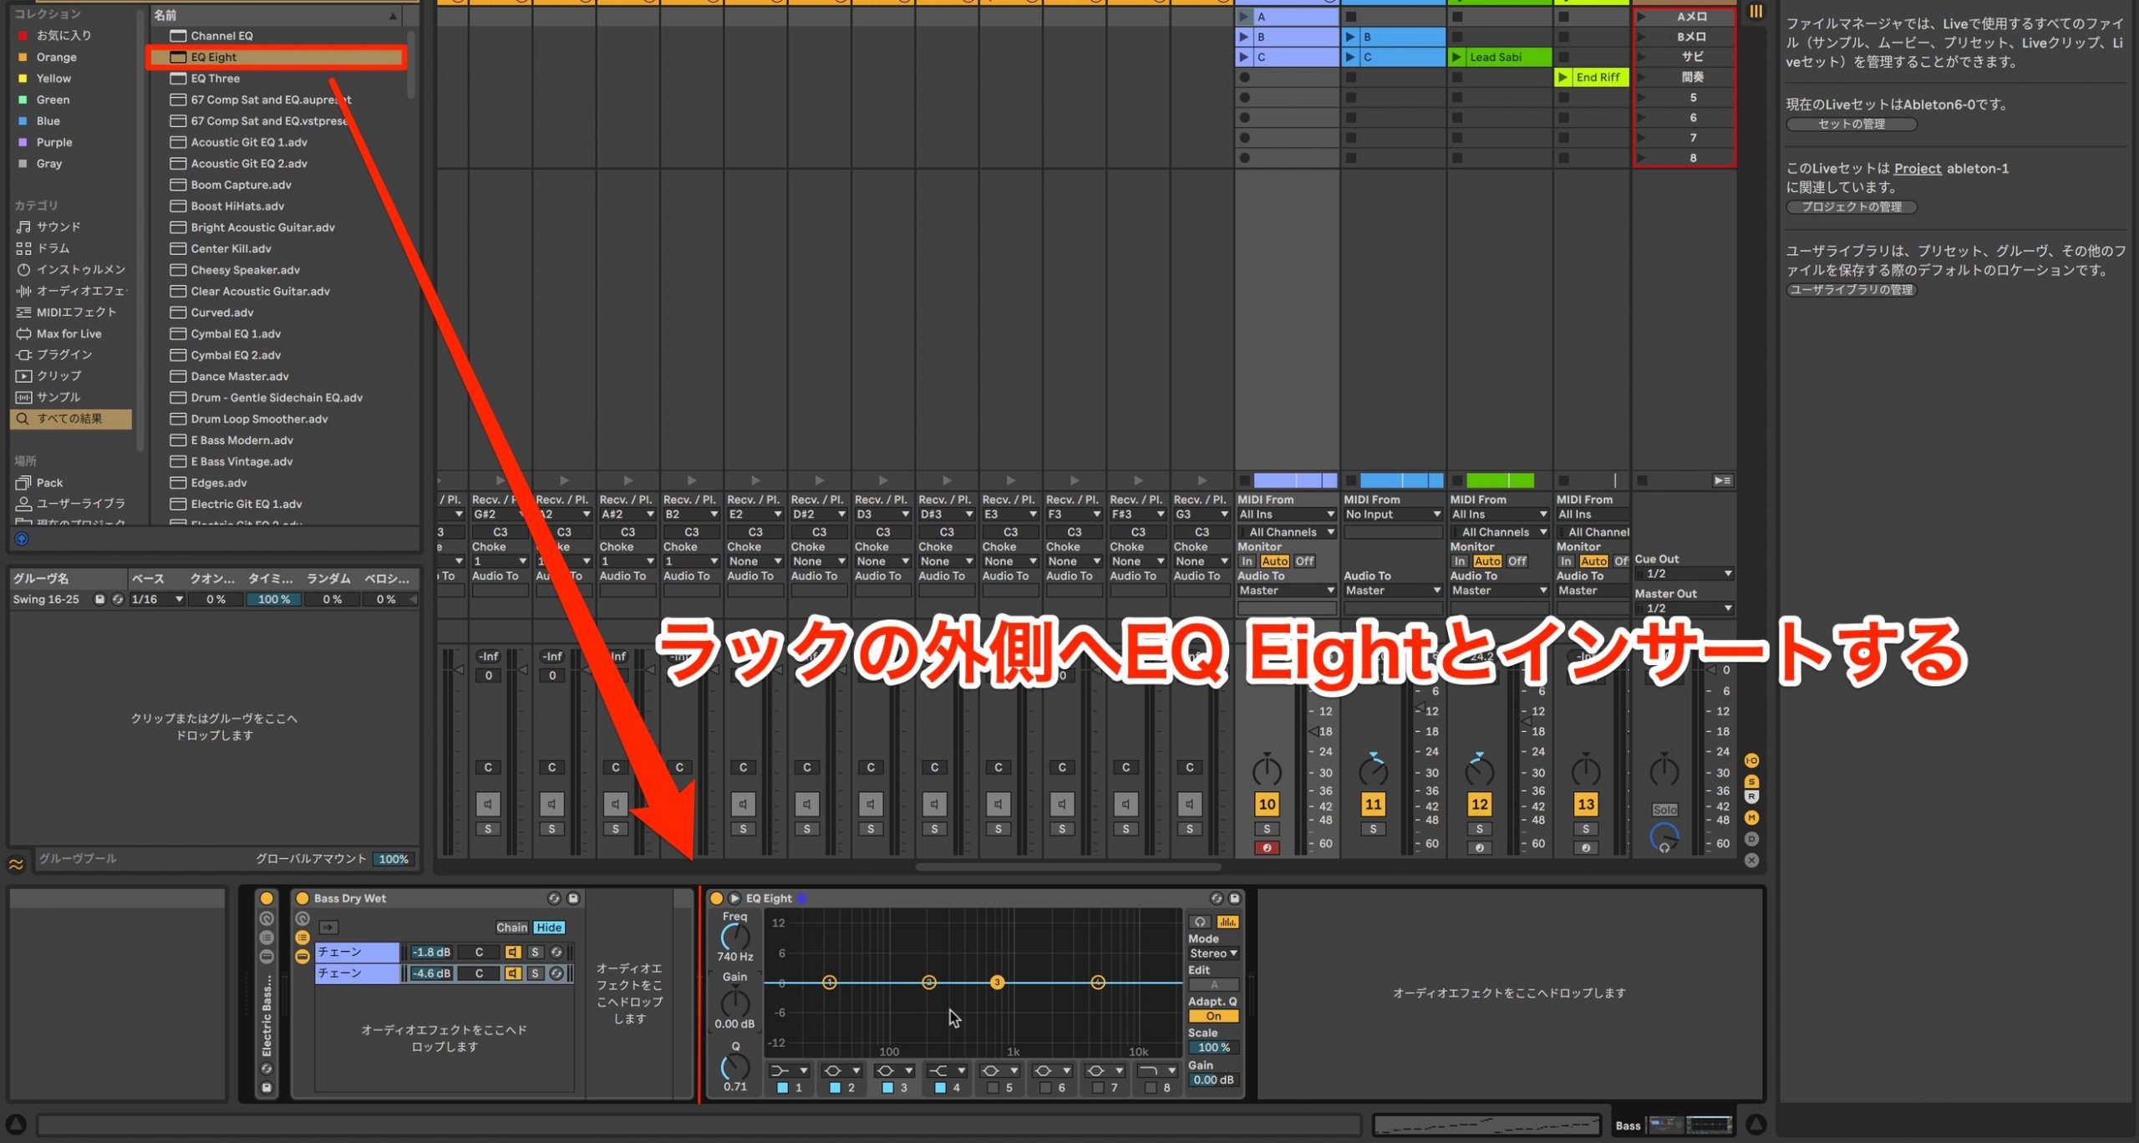2139x1143 pixels.
Task: Toggle Adaptive Q On button
Action: (1213, 1016)
